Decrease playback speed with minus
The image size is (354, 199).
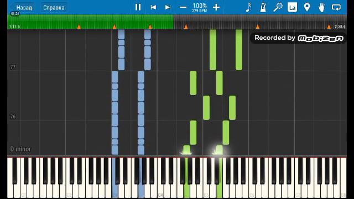click(x=183, y=7)
